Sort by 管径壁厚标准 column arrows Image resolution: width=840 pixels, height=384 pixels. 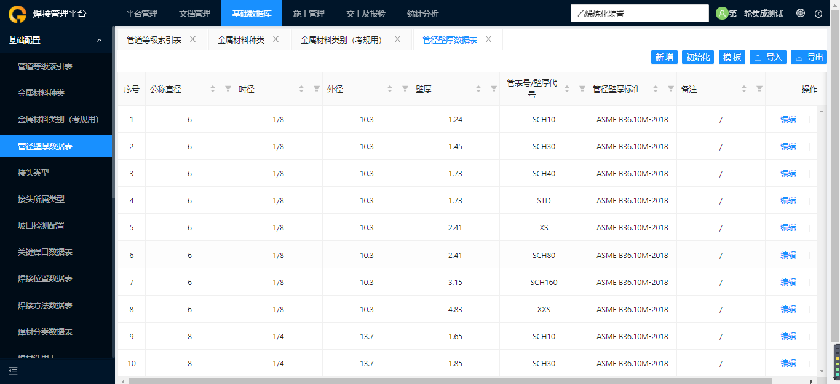656,89
